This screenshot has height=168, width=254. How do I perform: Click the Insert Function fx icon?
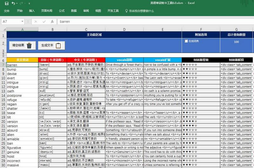coord(52,22)
